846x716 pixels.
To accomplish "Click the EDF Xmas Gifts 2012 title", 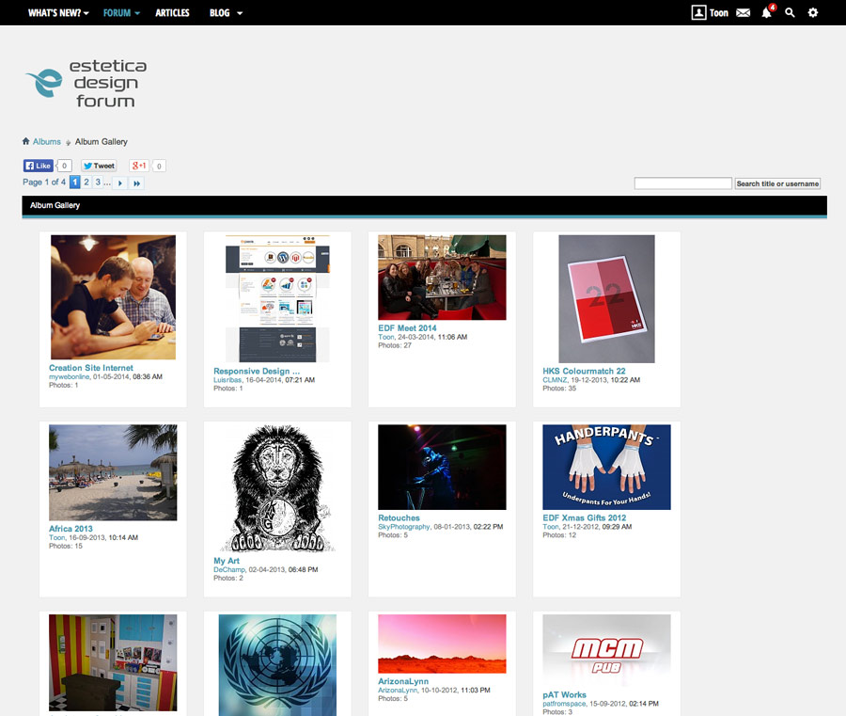I will 585,517.
